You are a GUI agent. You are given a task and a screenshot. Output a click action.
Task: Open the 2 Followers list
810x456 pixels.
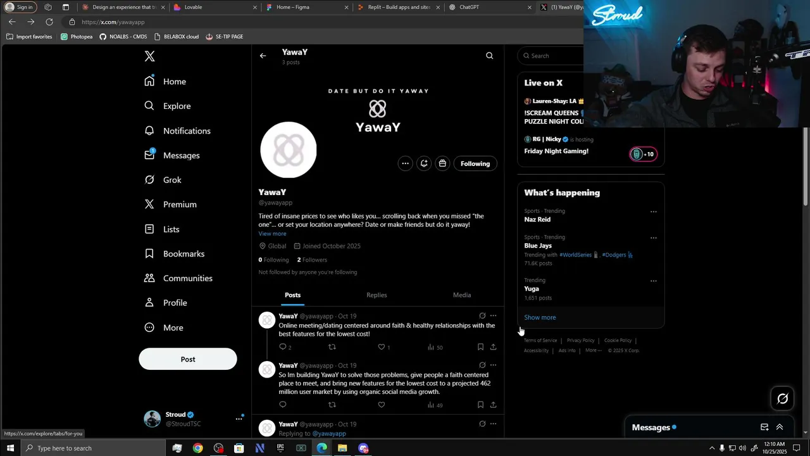pyautogui.click(x=312, y=260)
